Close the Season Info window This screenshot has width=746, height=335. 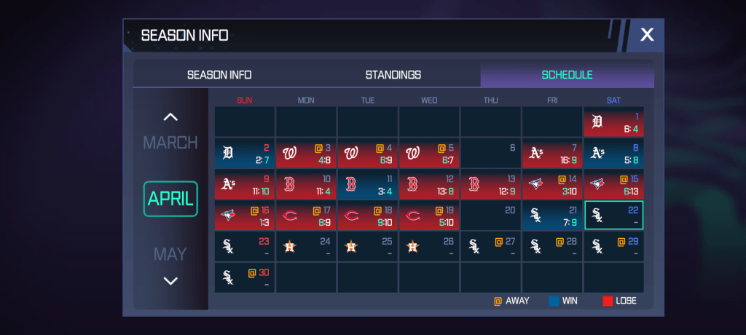pos(646,34)
